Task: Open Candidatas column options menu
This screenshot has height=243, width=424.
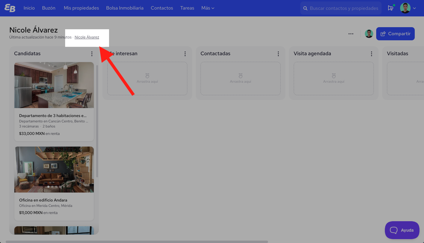Action: pos(92,54)
